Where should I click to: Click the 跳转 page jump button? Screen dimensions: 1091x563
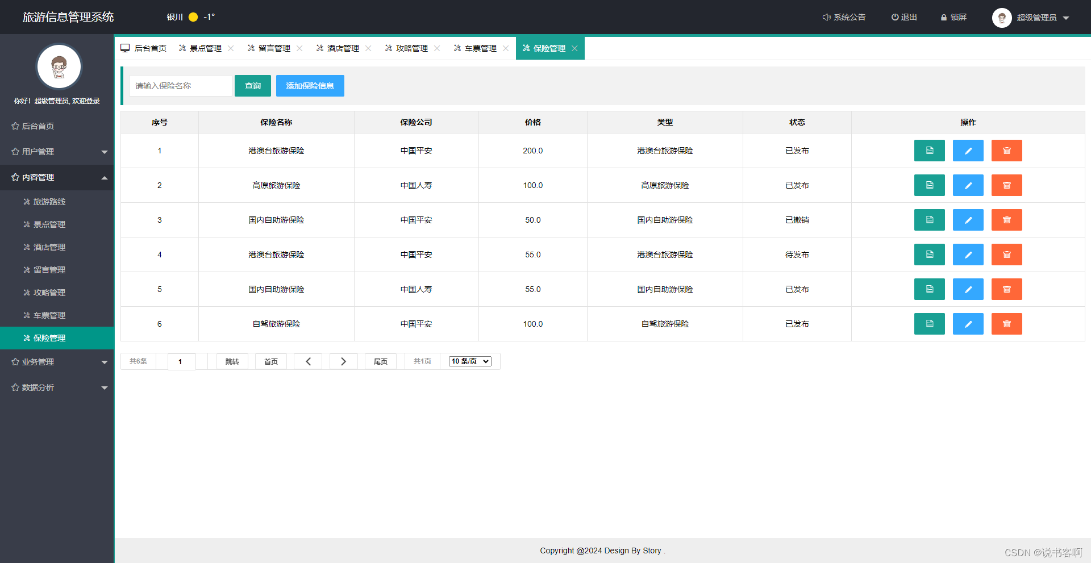[232, 361]
